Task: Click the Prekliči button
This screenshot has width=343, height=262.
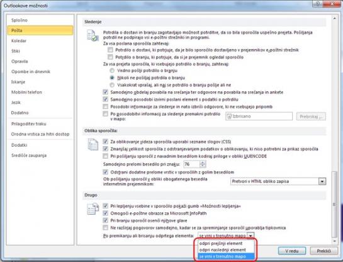Action: (x=323, y=251)
